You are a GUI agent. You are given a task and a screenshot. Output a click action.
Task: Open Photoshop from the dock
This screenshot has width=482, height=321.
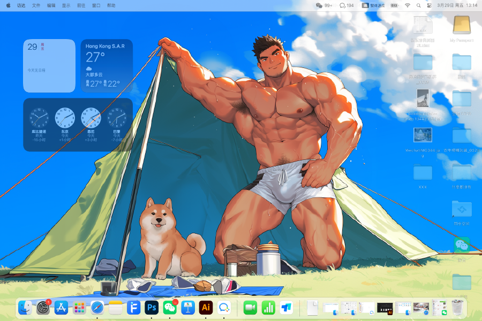tap(152, 308)
